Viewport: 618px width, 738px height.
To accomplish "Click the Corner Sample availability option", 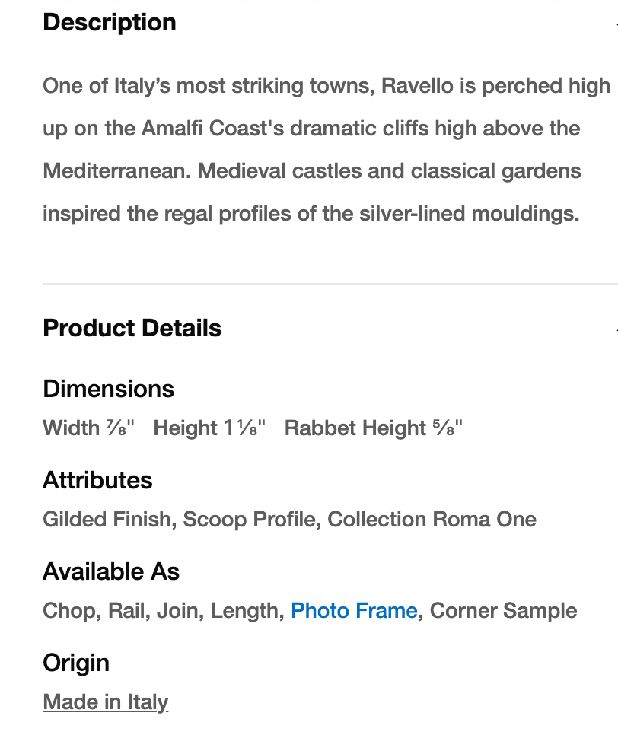I will coord(503,610).
